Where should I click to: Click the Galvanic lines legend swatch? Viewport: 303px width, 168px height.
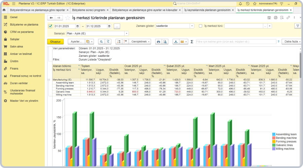274,145
